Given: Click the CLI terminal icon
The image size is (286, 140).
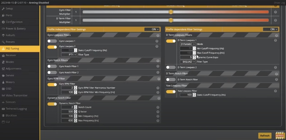Looking at the screenshot, I should pos(3,122).
